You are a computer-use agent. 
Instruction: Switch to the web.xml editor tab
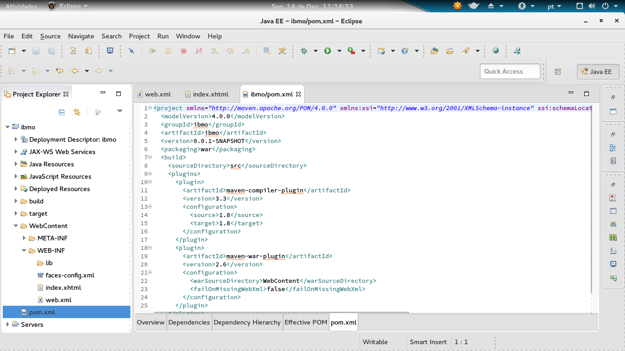pyautogui.click(x=154, y=94)
